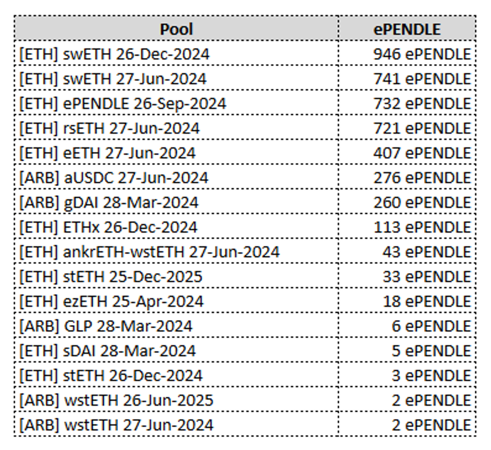Click the 18 ePENDLE value
The width and height of the screenshot is (491, 450).
point(427,301)
